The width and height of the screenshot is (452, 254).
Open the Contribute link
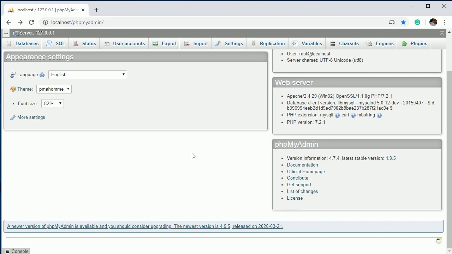pyautogui.click(x=298, y=178)
